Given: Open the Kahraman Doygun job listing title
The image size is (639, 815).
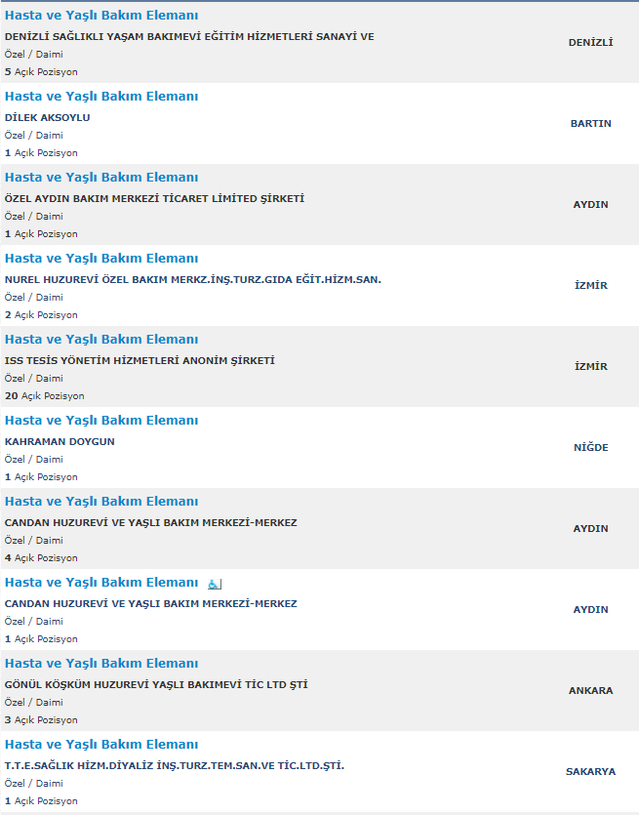Looking at the screenshot, I should point(101,421).
